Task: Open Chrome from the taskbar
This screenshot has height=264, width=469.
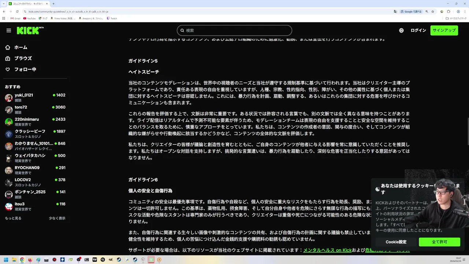Action: pos(22,260)
